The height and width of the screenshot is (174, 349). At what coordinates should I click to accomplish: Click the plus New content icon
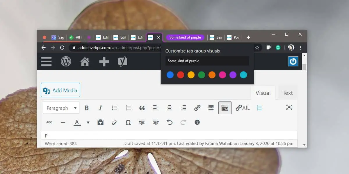(x=104, y=61)
